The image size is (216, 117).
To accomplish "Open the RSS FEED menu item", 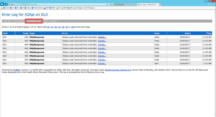I will click(7, 21).
